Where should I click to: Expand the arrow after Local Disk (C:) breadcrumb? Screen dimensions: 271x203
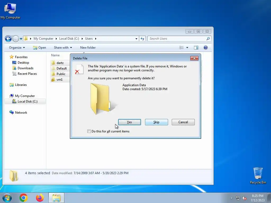[82, 39]
